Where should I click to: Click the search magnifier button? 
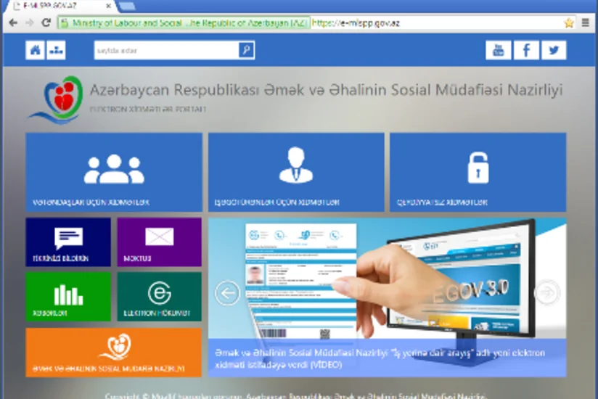point(246,50)
